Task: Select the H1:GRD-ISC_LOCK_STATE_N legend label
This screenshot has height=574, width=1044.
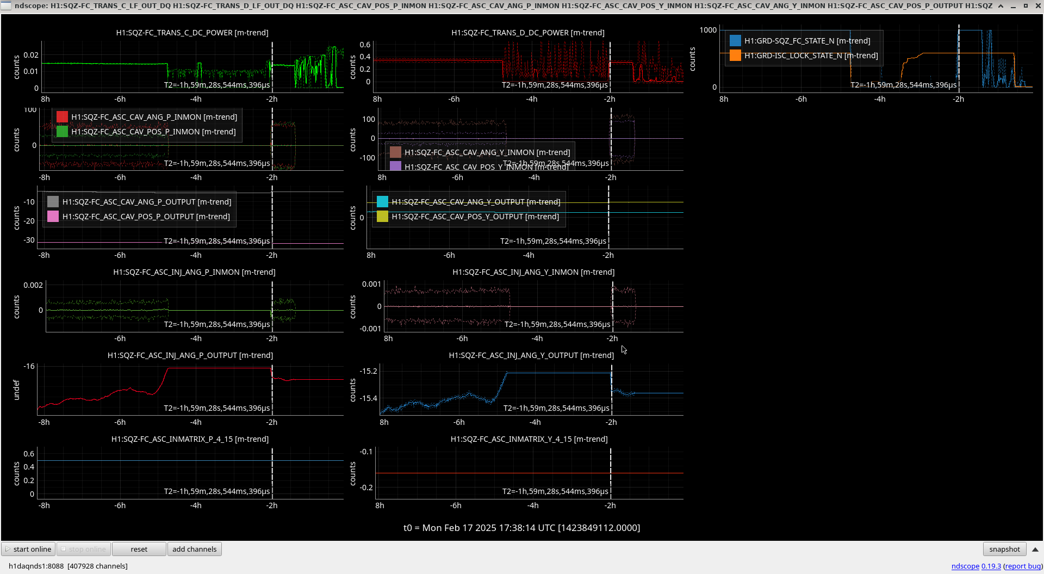Action: click(x=811, y=55)
